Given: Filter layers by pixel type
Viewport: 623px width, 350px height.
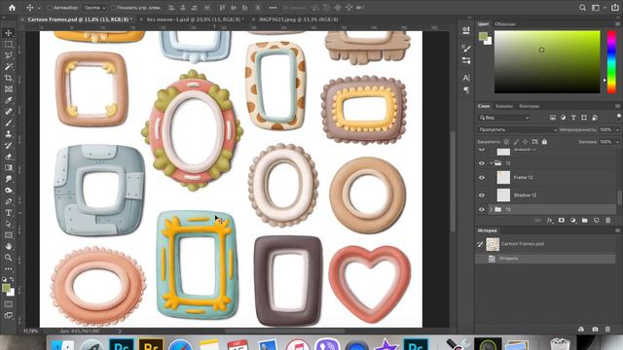Looking at the screenshot, I should [553, 118].
